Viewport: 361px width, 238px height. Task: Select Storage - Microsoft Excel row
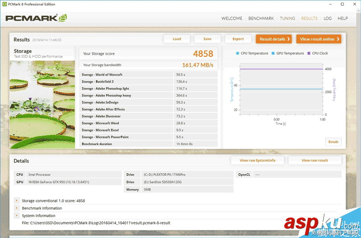click(x=148, y=130)
